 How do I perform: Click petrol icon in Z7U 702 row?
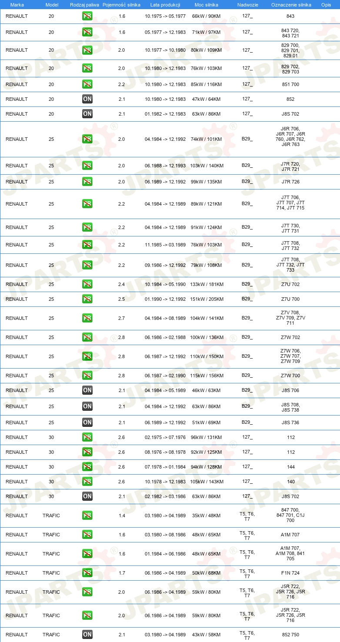[x=87, y=285]
